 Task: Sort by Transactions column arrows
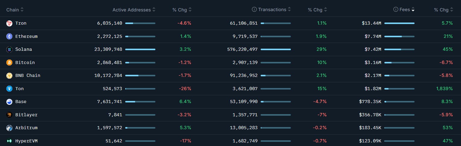click(289, 10)
